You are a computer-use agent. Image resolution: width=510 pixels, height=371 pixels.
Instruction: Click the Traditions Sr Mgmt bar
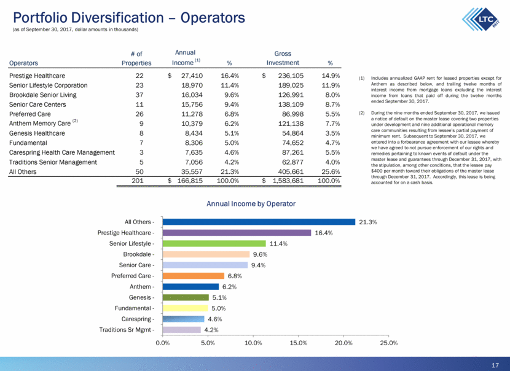pyautogui.click(x=182, y=330)
